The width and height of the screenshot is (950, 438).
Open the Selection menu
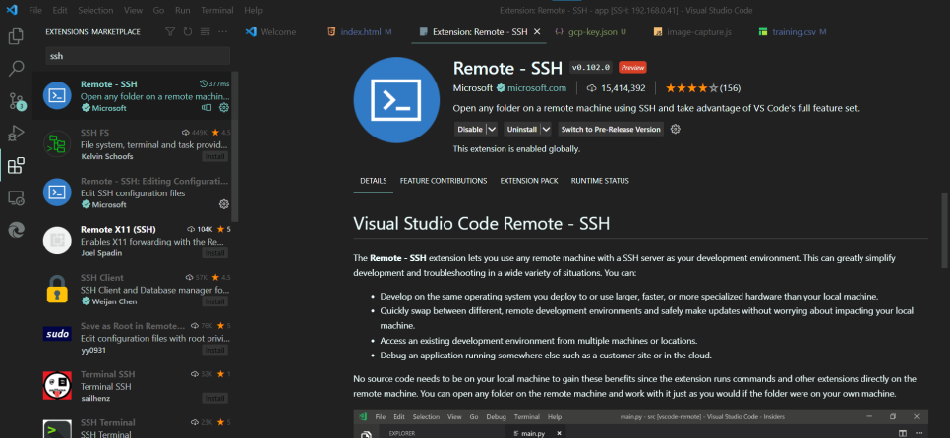point(95,10)
